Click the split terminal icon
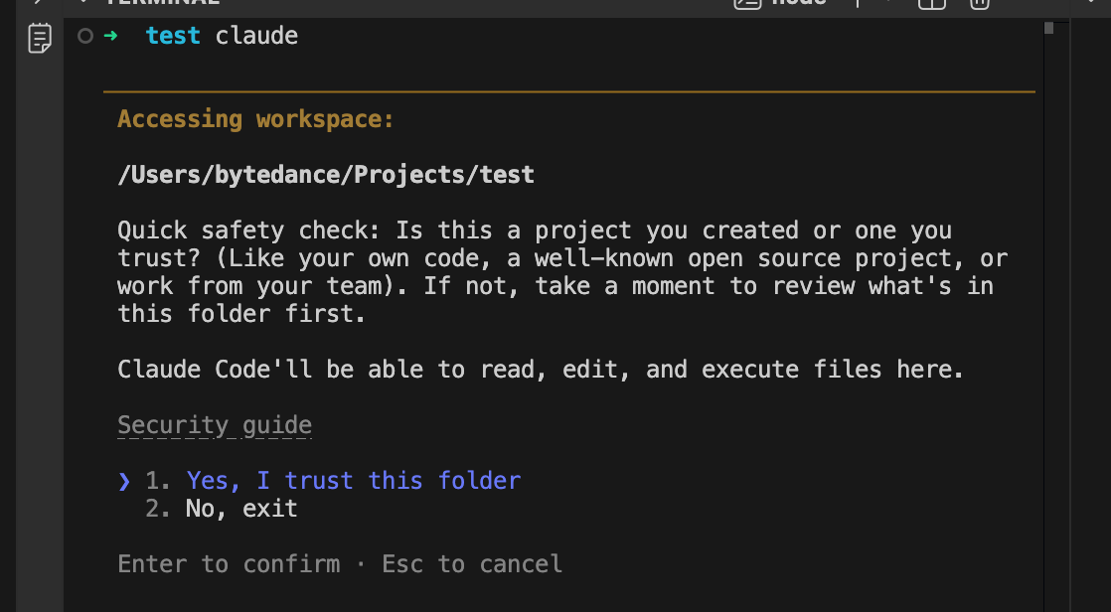Viewport: 1111px width, 612px height. (932, 3)
